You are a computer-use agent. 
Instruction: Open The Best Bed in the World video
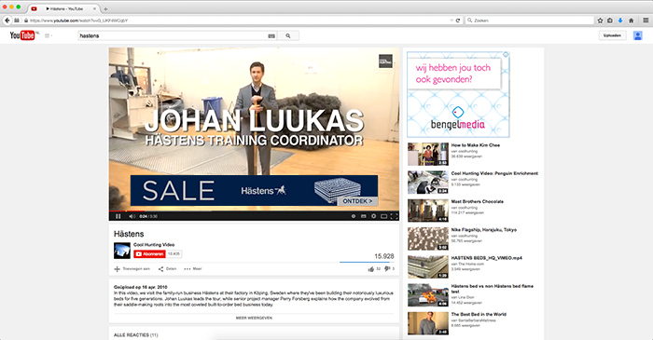(x=479, y=314)
